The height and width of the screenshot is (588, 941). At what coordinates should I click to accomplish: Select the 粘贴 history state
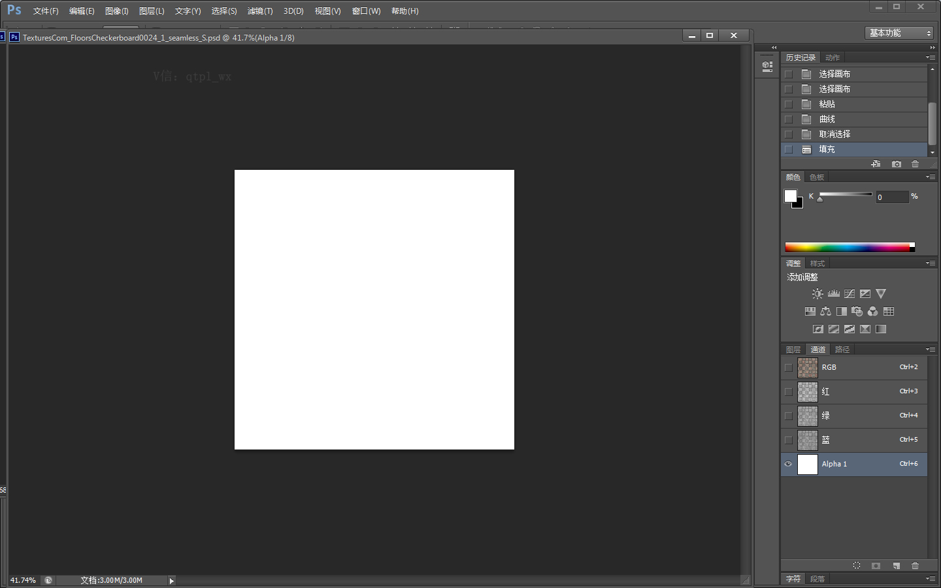854,105
